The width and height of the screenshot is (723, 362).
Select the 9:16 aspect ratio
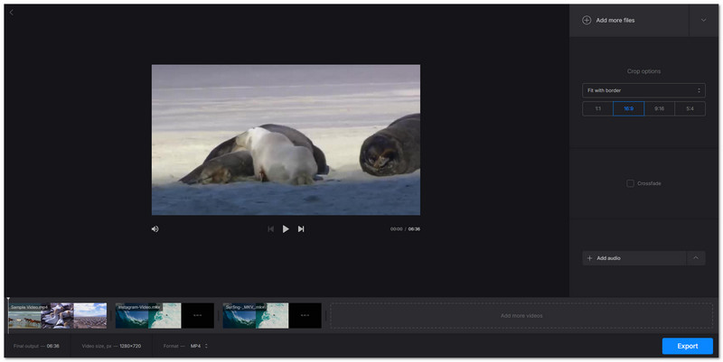tap(659, 108)
